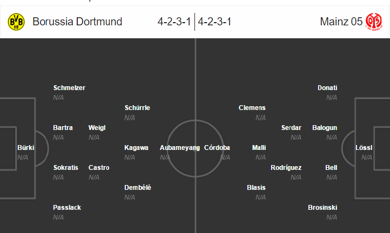Image resolution: width=390 pixels, height=233 pixels.
Task: Select player Córdoba on the pitch
Action: pyautogui.click(x=217, y=148)
